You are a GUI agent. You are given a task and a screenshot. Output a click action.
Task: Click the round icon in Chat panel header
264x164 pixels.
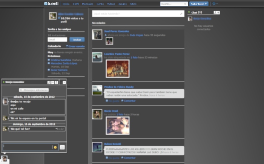pyautogui.click(x=218, y=12)
